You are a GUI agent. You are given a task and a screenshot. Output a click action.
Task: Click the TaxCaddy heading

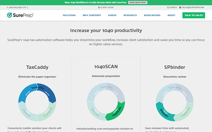(x=37, y=67)
